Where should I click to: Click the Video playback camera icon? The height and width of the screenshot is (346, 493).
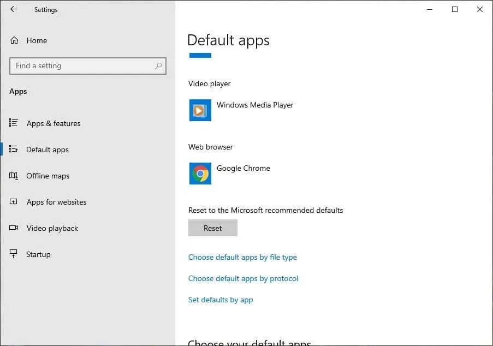14,228
